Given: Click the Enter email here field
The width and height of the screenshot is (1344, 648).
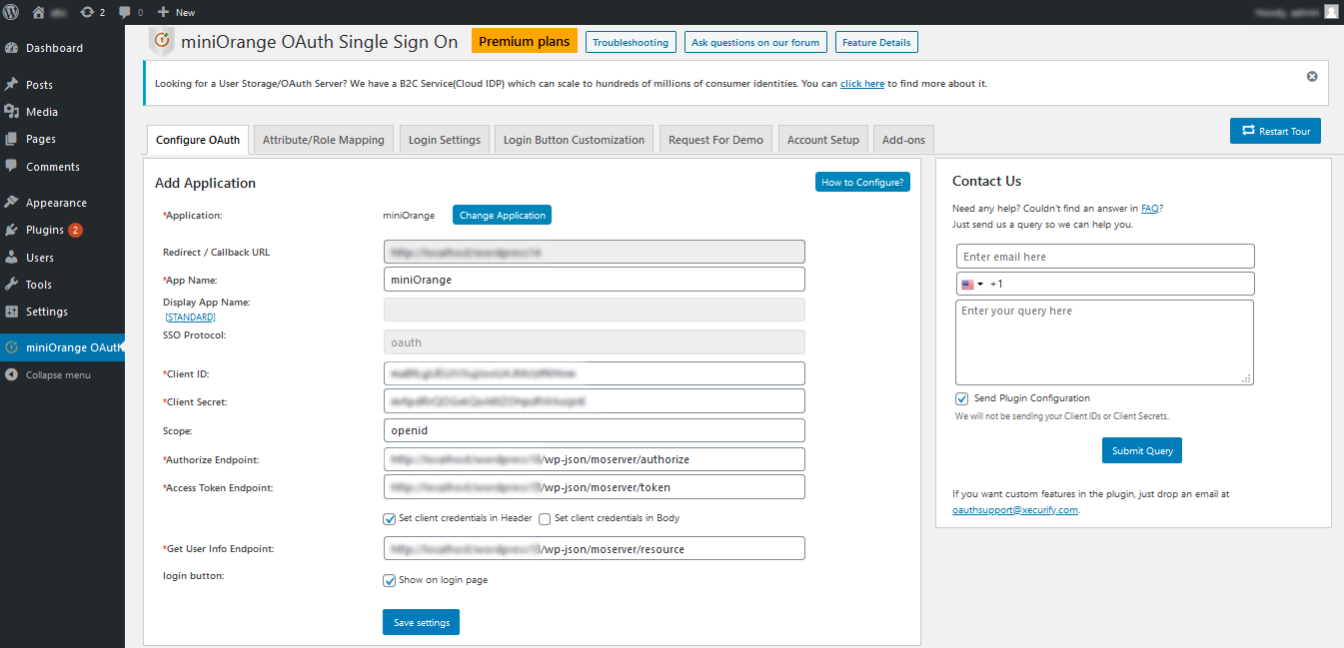Looking at the screenshot, I should [1104, 256].
